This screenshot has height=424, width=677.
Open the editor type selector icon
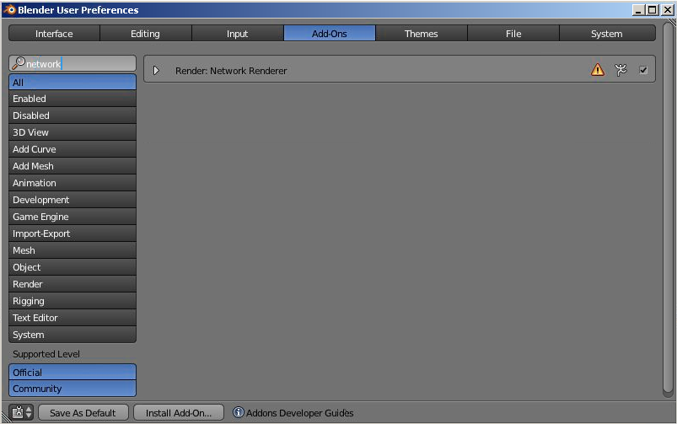point(22,412)
